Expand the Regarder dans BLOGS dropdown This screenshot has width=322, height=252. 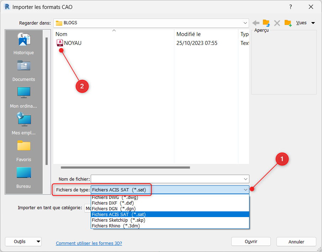point(245,23)
